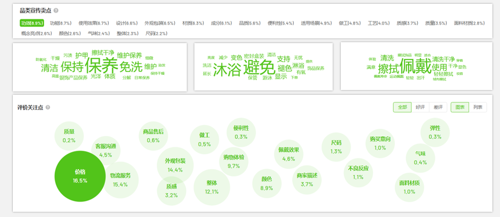The height and width of the screenshot is (217, 500).
Task: Click the word 保养 in word cloud
Action: click(x=101, y=65)
